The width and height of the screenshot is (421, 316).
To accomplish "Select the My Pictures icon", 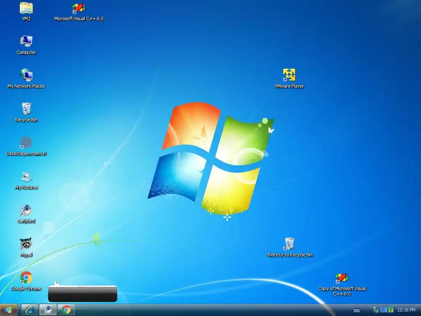I will 26,180.
